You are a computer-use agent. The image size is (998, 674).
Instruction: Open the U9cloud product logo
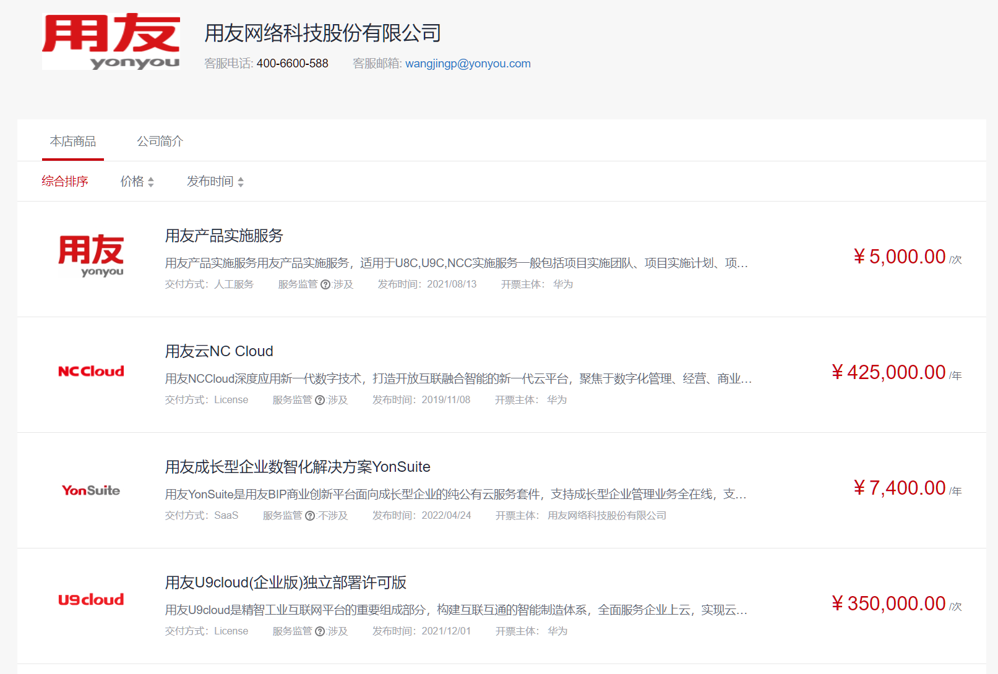[x=91, y=600]
